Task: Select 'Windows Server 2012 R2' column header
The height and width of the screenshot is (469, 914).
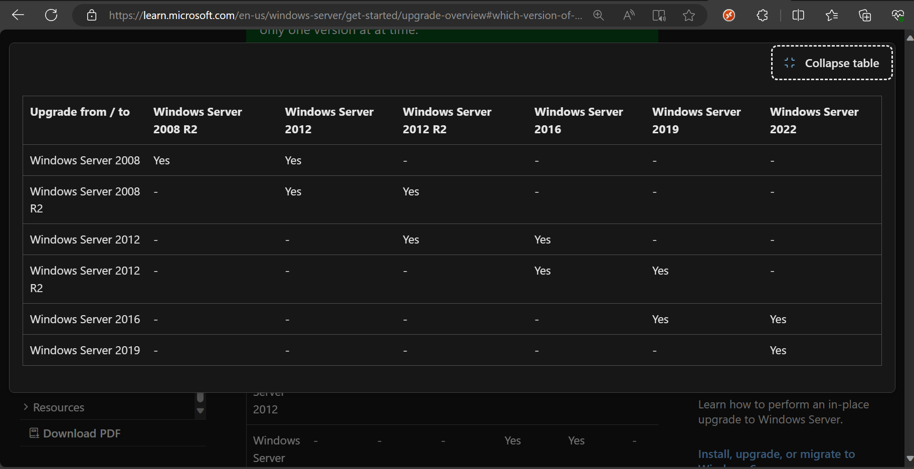Action: click(447, 120)
